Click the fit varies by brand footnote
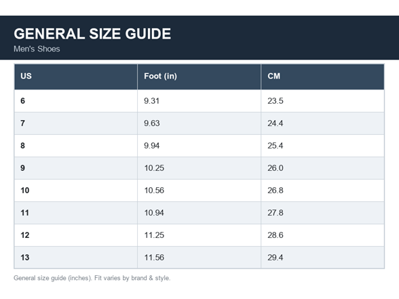 (92, 278)
